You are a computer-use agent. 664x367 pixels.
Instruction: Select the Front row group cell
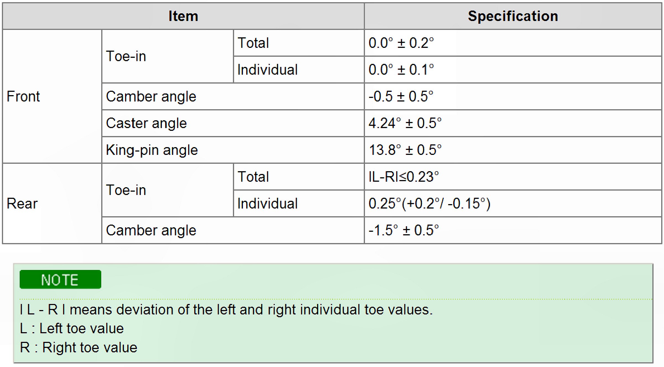[24, 97]
